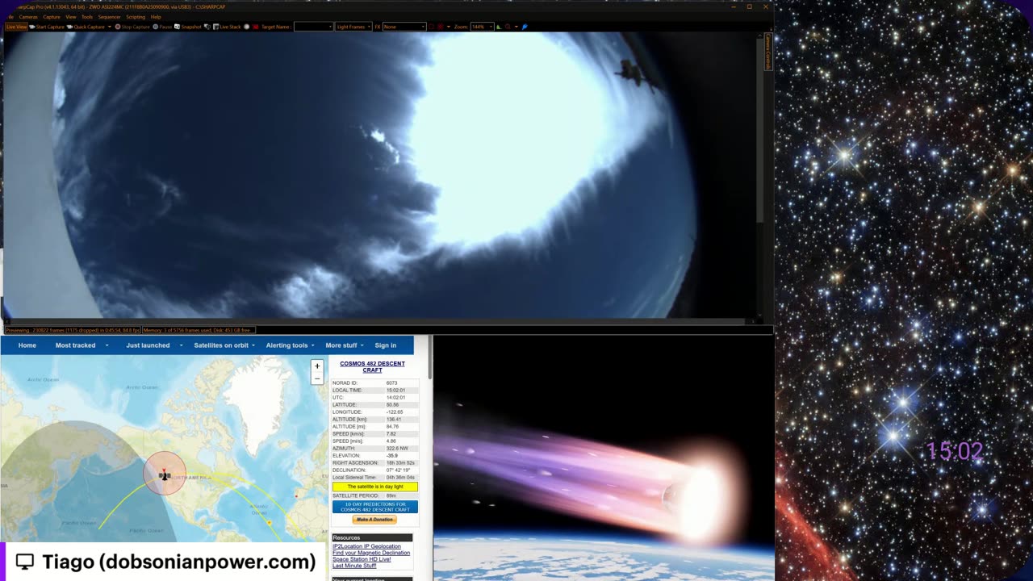Image resolution: width=1033 pixels, height=581 pixels.
Task: Click the red icon before Target Name
Action: 256,27
